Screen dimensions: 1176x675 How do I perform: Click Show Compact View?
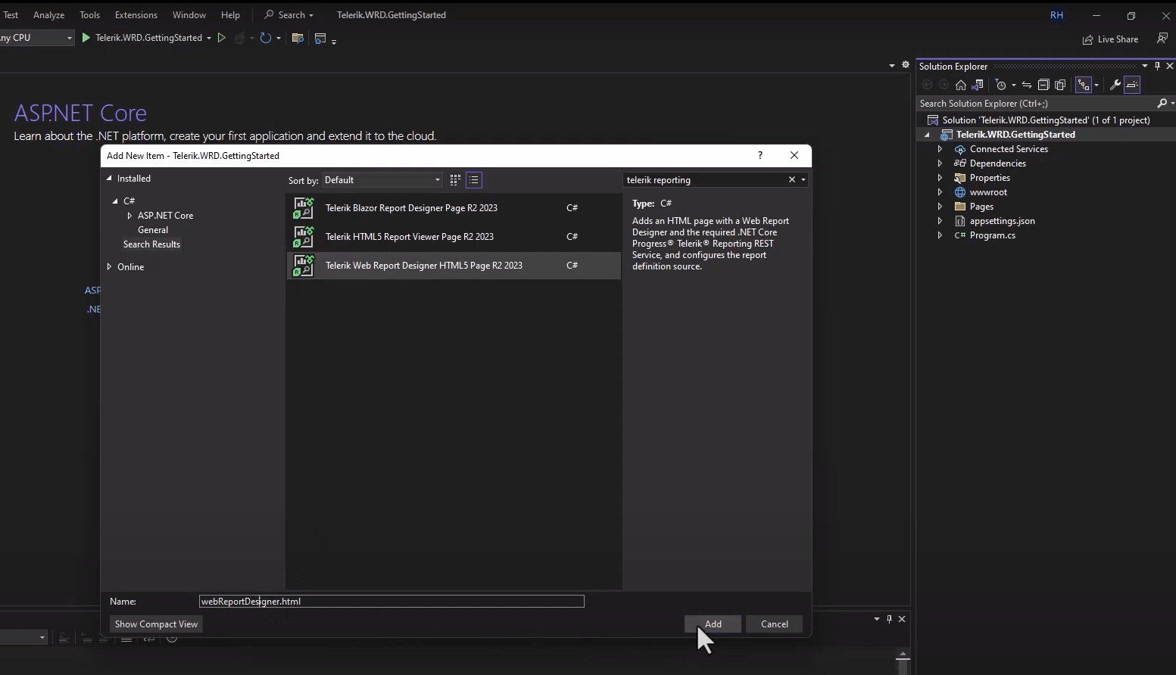click(x=156, y=624)
